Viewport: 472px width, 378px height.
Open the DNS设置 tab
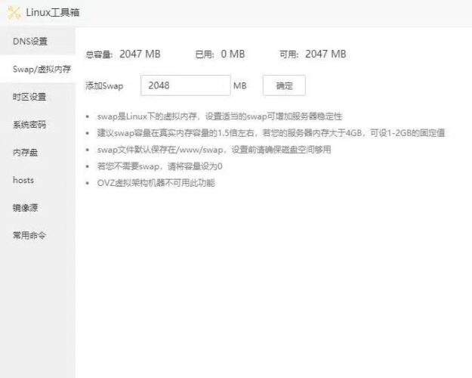coord(30,41)
